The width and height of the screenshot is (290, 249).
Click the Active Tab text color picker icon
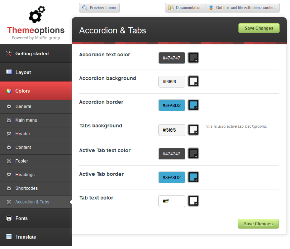pyautogui.click(x=194, y=154)
